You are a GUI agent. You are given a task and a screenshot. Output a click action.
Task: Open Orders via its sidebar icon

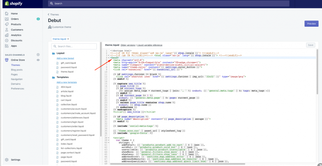pyautogui.click(x=7, y=19)
